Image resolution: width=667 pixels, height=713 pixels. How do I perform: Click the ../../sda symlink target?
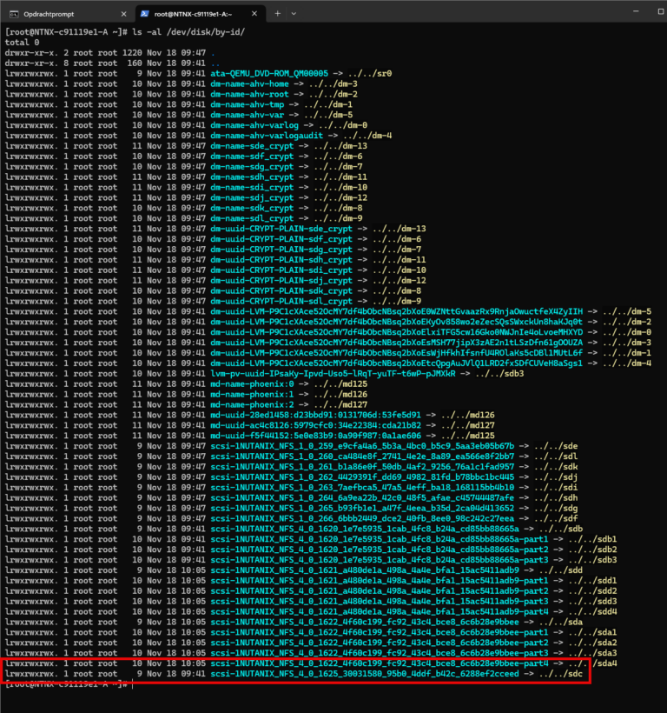[x=561, y=622]
